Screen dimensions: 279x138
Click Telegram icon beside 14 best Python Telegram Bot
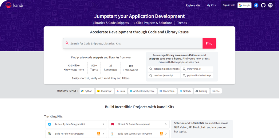point(50,124)
